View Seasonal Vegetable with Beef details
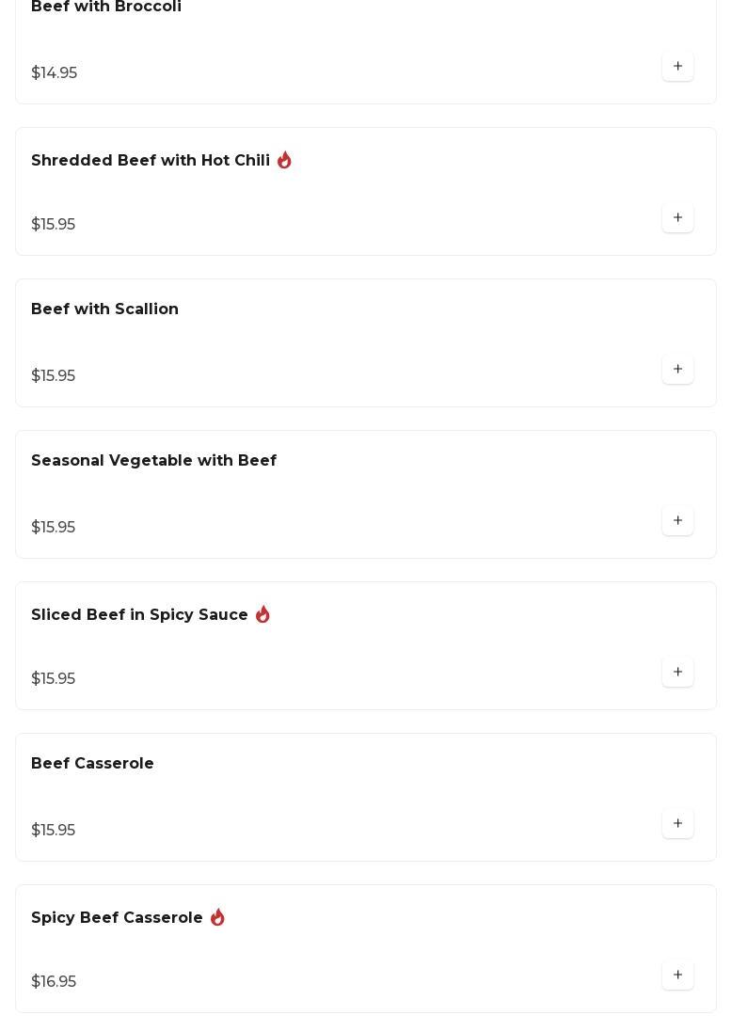 point(153,461)
